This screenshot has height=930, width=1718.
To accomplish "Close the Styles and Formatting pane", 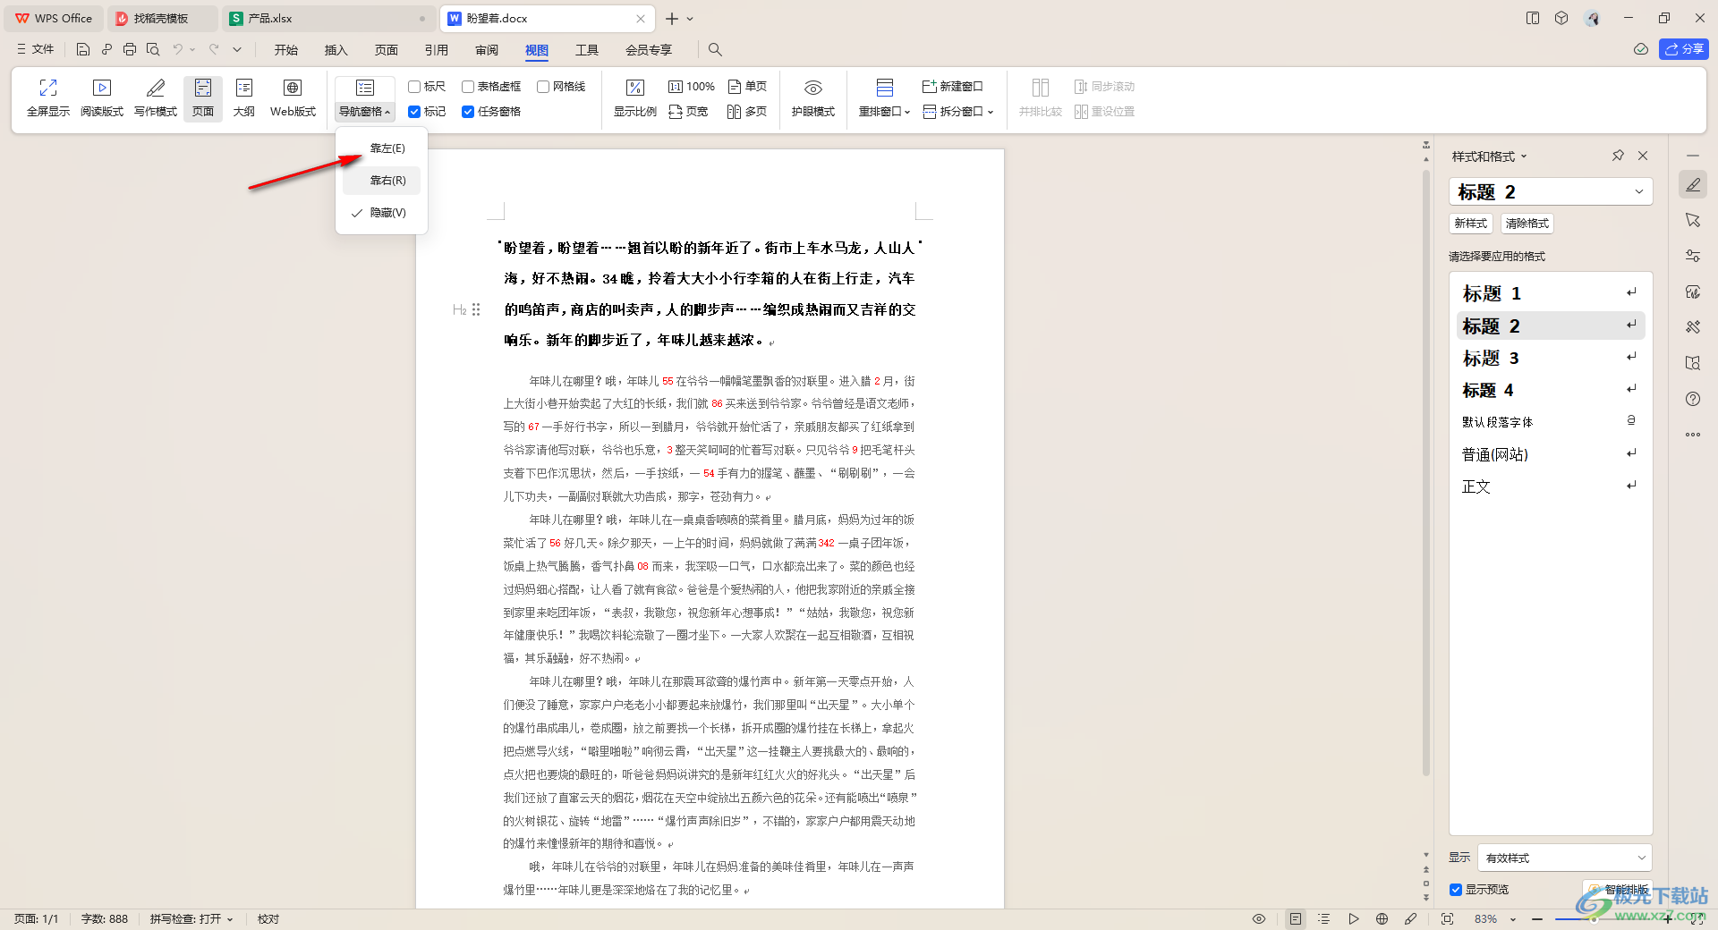I will point(1643,156).
